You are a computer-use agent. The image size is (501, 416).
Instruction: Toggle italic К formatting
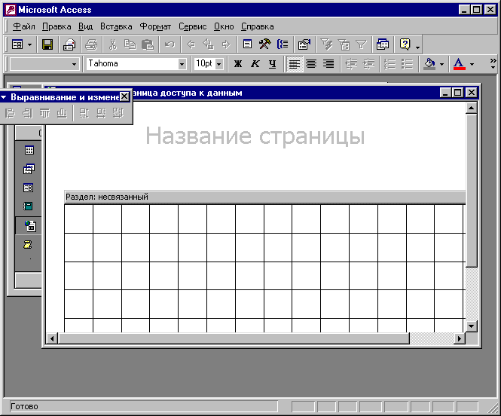coord(255,64)
